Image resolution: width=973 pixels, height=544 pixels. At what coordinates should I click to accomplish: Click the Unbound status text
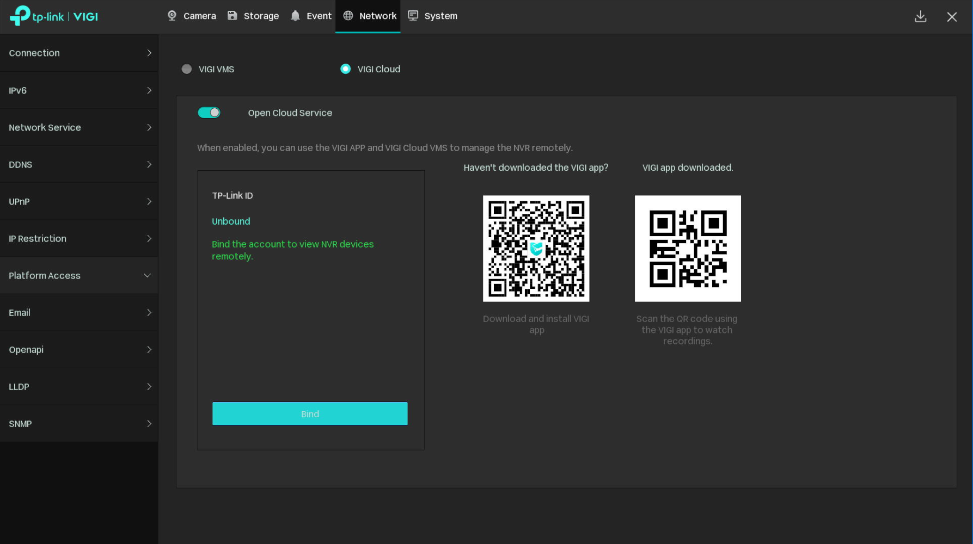point(231,221)
